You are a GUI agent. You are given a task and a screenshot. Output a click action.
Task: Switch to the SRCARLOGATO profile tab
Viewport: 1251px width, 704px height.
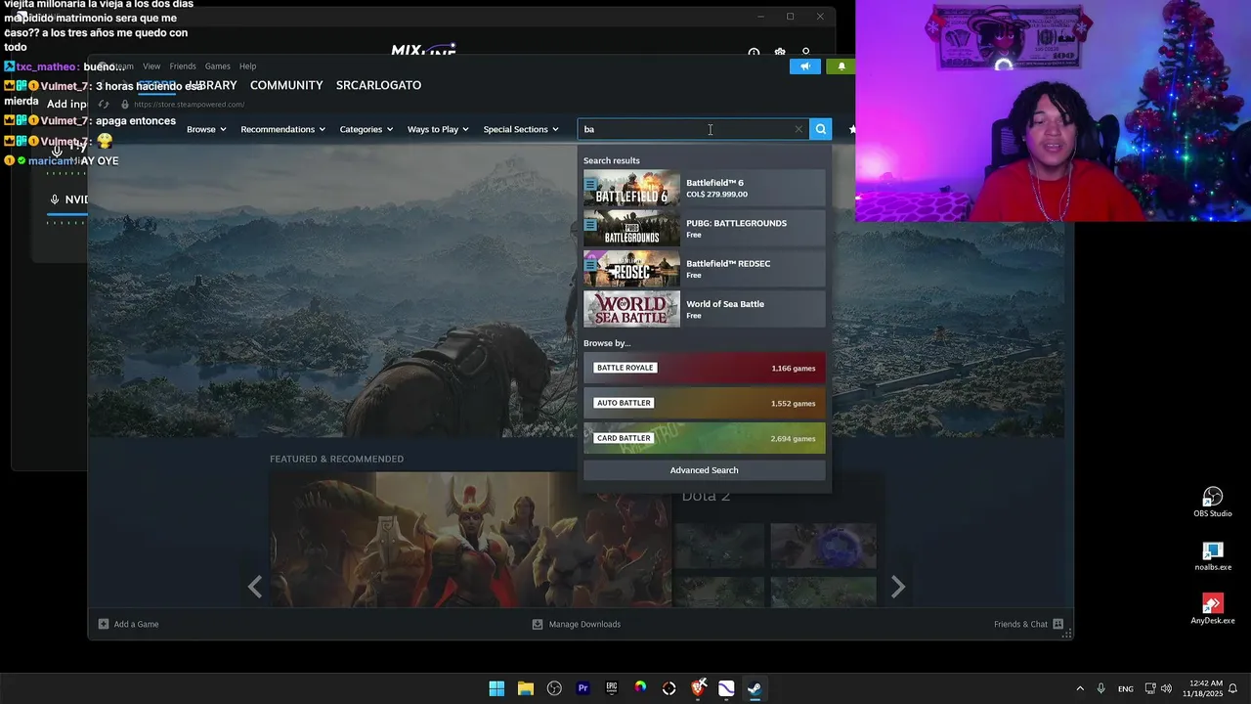click(378, 85)
